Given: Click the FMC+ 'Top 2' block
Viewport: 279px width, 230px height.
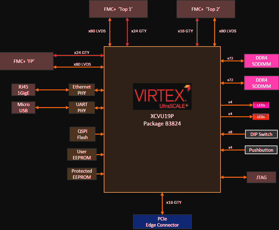Looking at the screenshot, I should point(206,9).
